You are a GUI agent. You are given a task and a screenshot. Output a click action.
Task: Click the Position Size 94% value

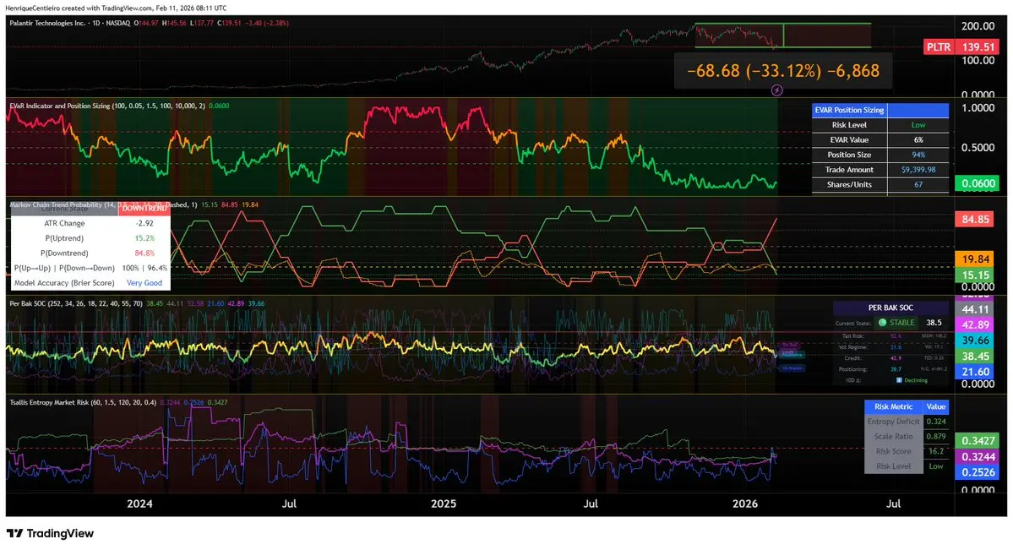pyautogui.click(x=918, y=155)
